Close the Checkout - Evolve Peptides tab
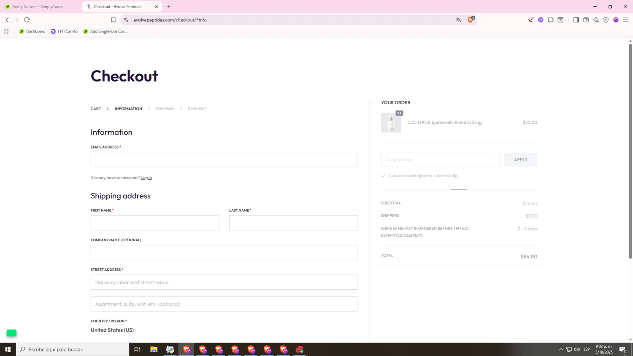Image resolution: width=633 pixels, height=356 pixels. [x=157, y=7]
